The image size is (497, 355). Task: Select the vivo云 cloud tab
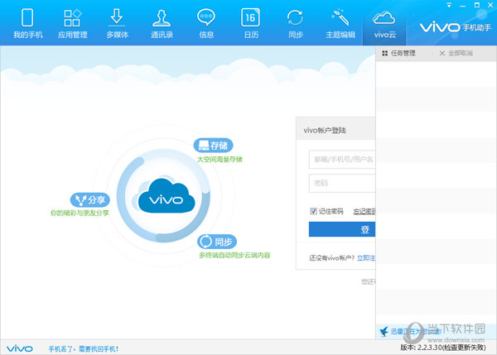point(384,24)
